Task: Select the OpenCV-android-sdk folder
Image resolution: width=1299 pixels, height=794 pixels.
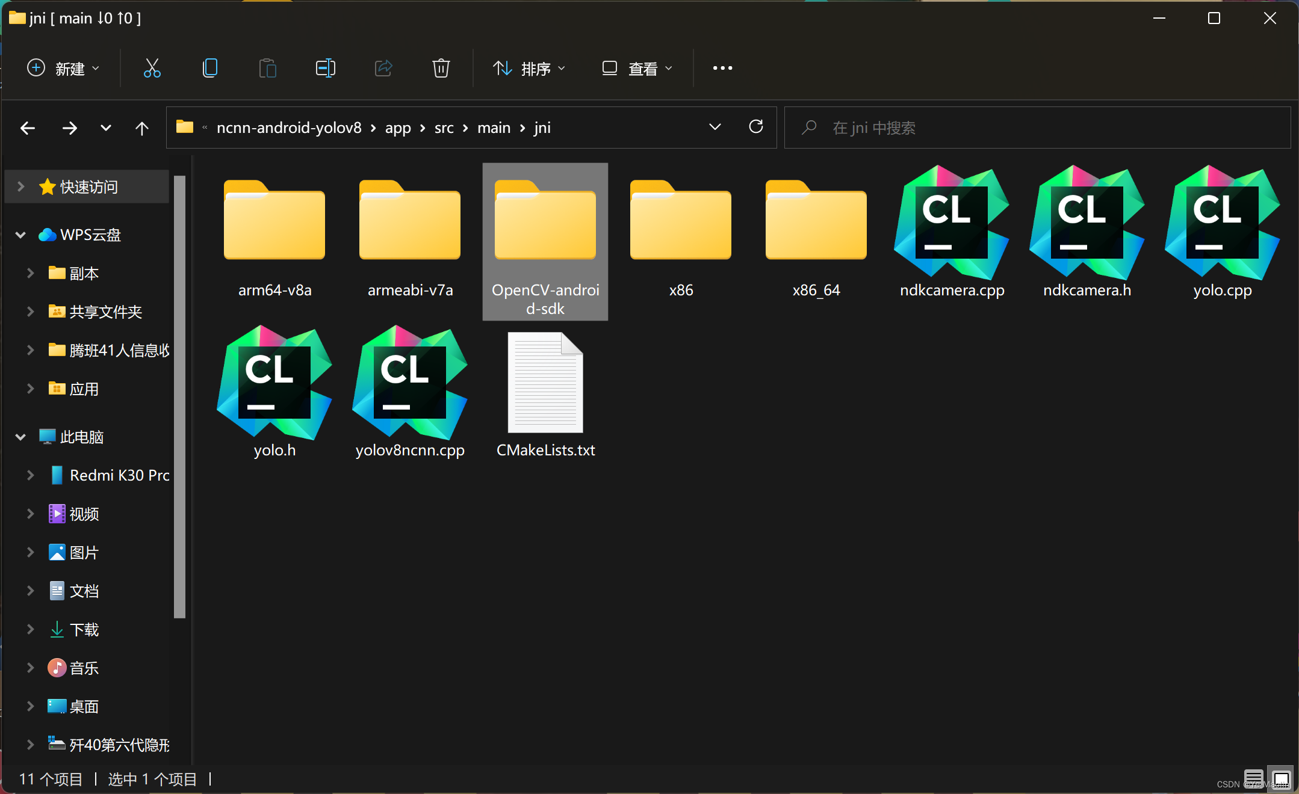Action: [x=545, y=242]
